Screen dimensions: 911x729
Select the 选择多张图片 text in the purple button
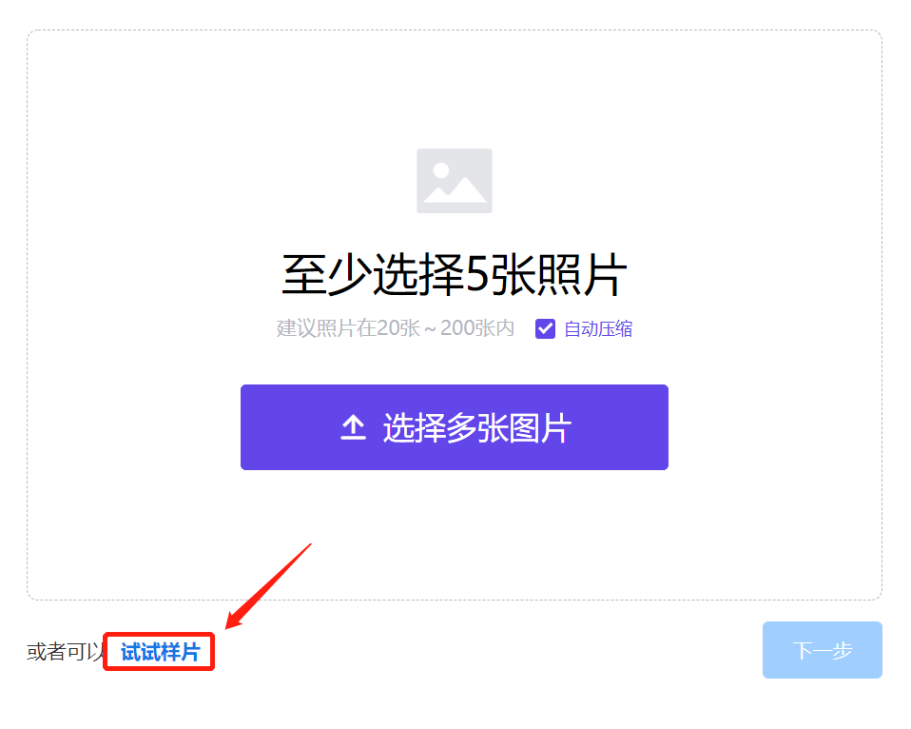coord(477,428)
